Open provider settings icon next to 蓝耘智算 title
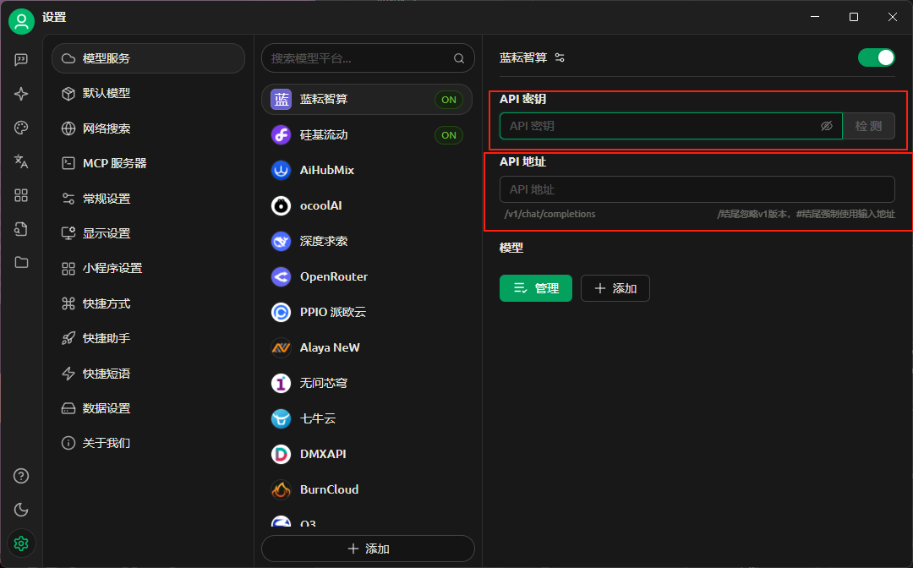This screenshot has width=913, height=568. pyautogui.click(x=560, y=57)
